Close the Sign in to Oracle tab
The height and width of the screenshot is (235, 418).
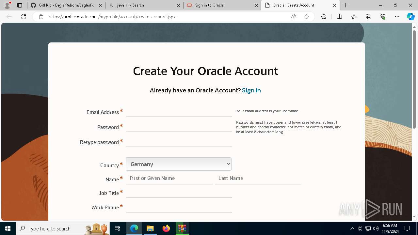pyautogui.click(x=256, y=5)
